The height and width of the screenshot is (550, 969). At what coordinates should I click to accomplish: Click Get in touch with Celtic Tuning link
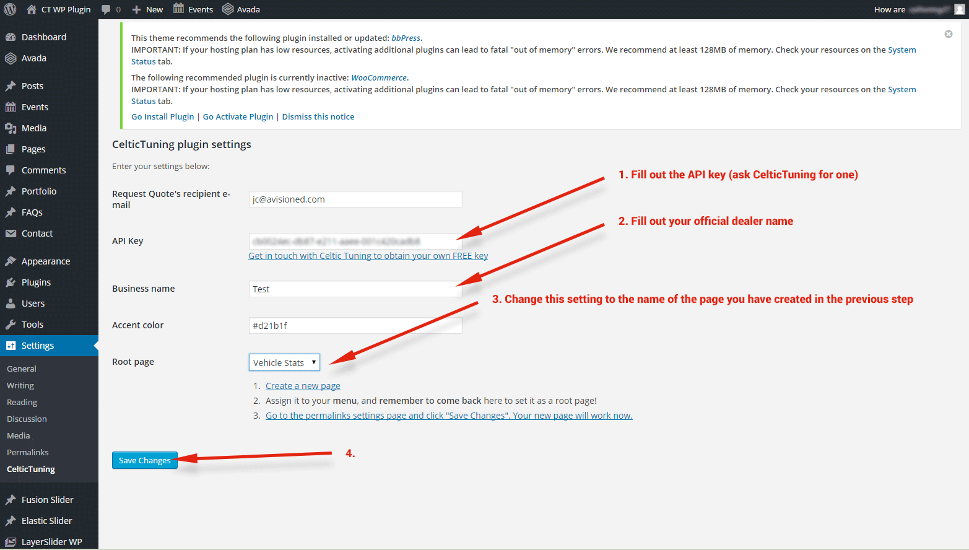368,256
